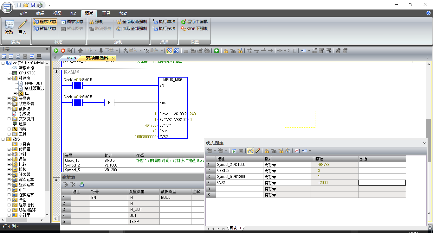Click 执行单次 single scan icon

tap(164, 22)
